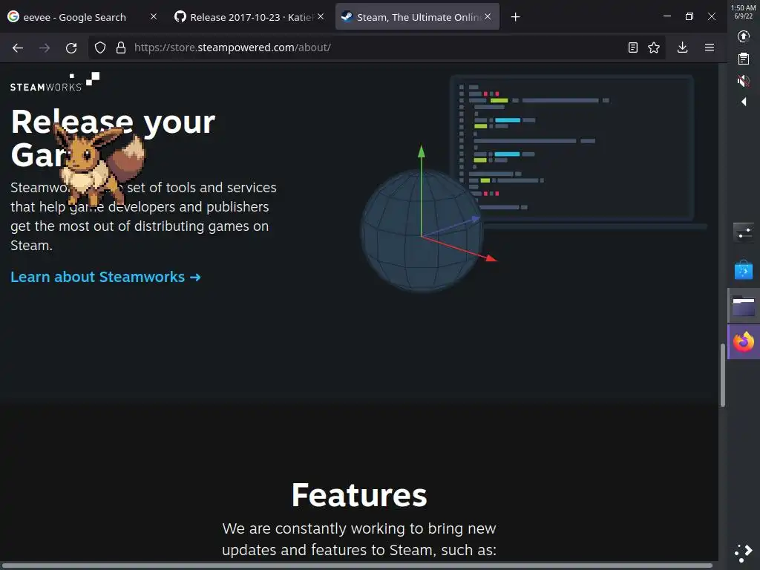Click the Steamworks logo
The height and width of the screenshot is (570, 760).
[55, 82]
